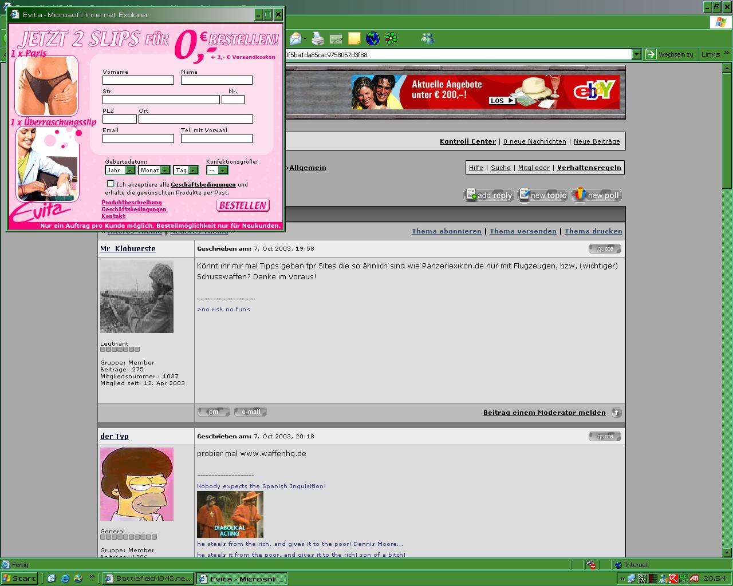Expand the mail button dropdown arrow
This screenshot has height=586, width=733.
coord(305,39)
